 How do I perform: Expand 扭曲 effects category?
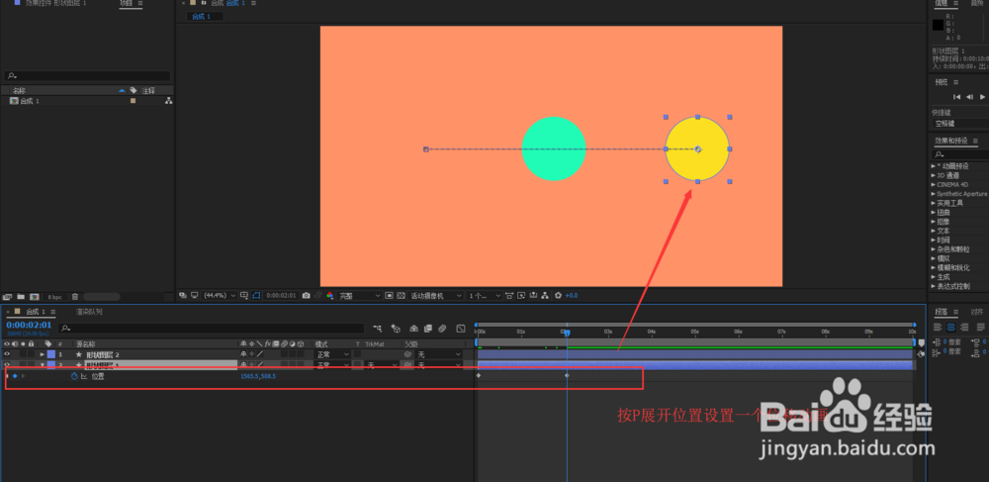coord(934,212)
